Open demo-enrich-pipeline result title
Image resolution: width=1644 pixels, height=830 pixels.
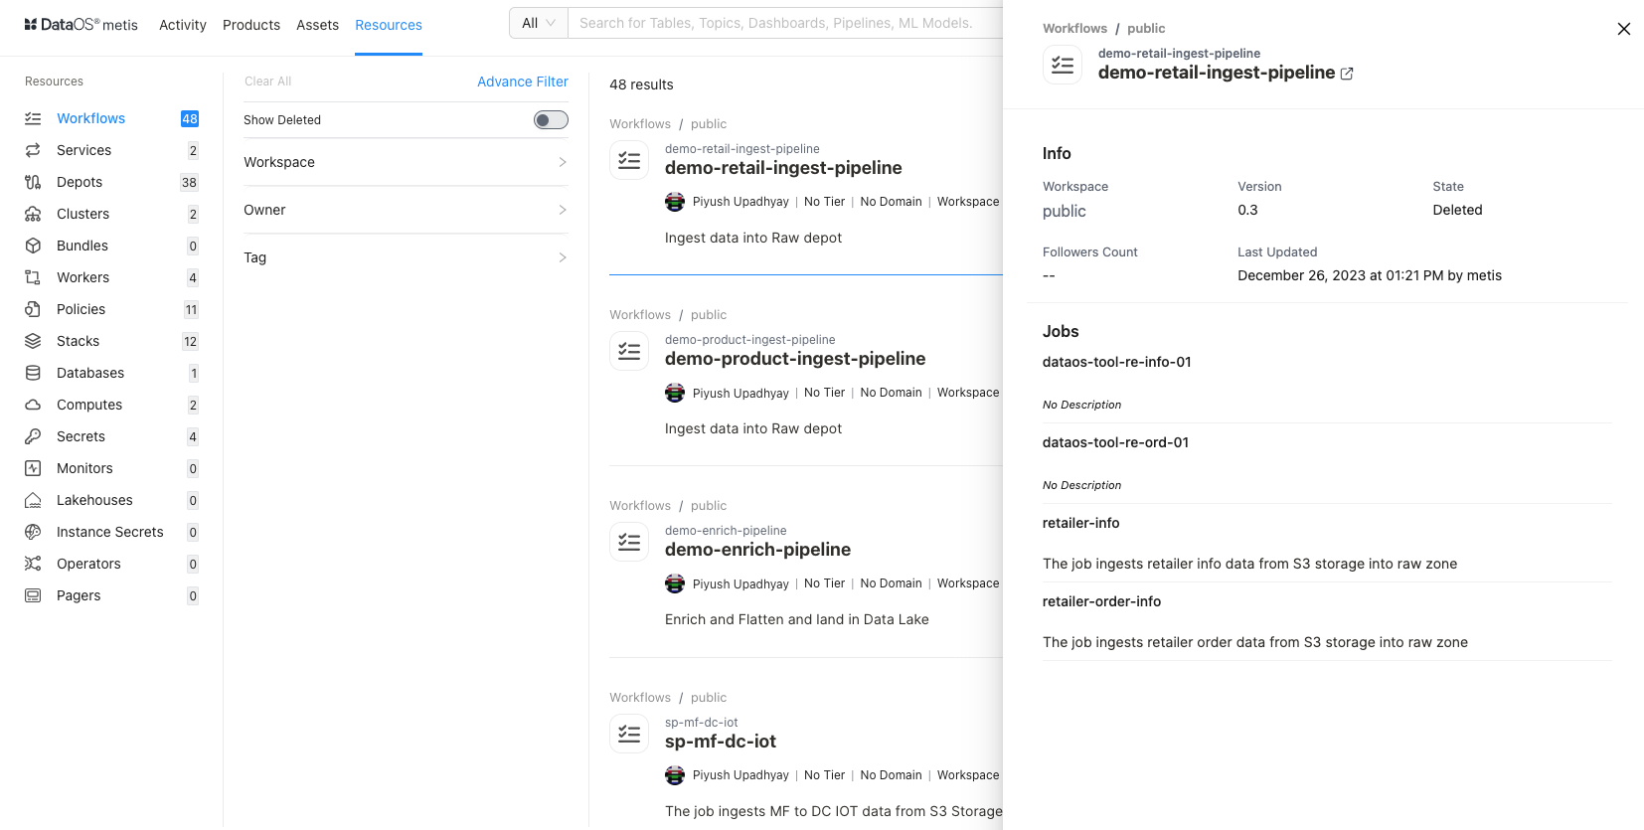tap(757, 550)
